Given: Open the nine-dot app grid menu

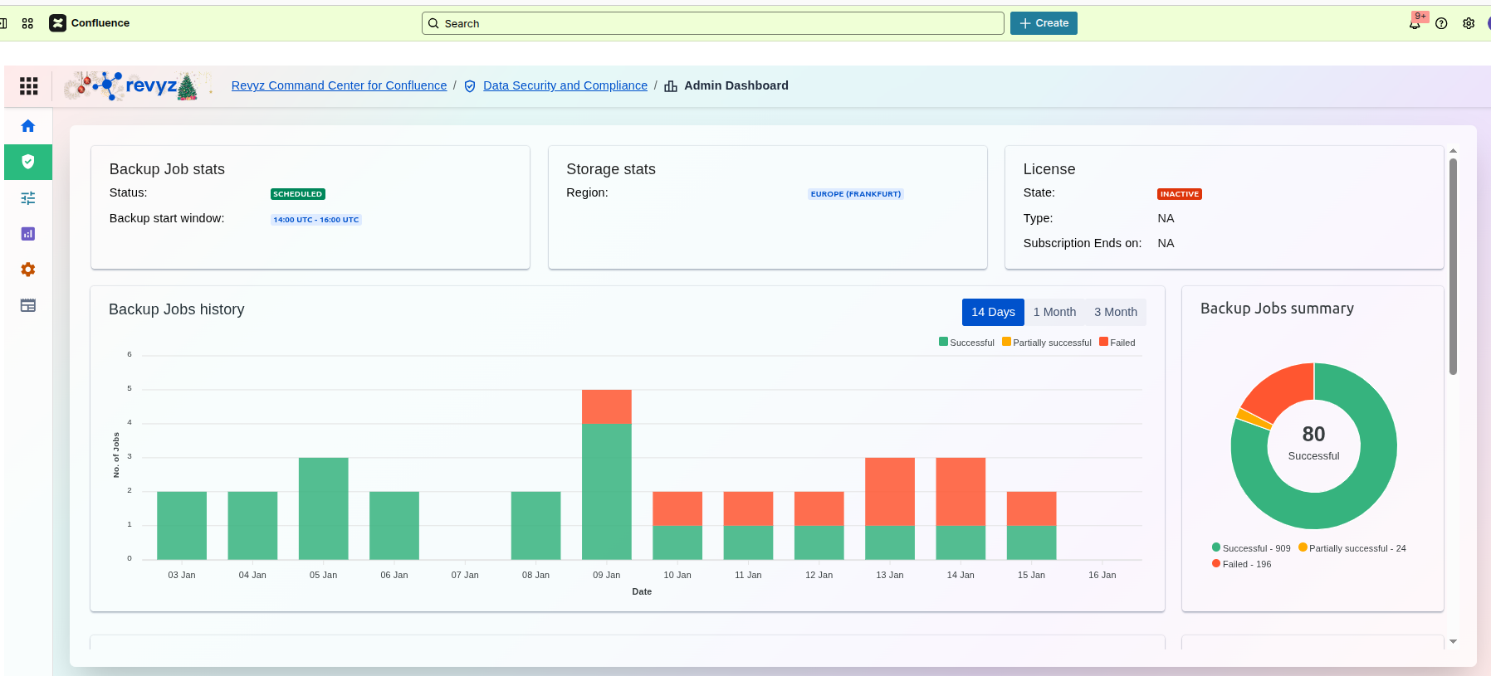Looking at the screenshot, I should coord(29,86).
